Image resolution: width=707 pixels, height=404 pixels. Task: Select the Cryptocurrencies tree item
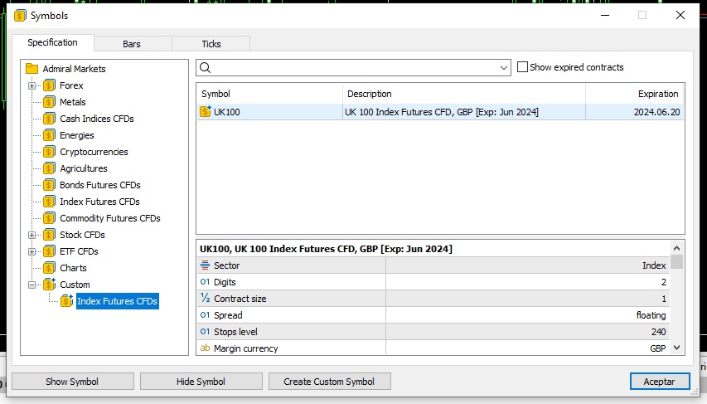click(x=94, y=152)
